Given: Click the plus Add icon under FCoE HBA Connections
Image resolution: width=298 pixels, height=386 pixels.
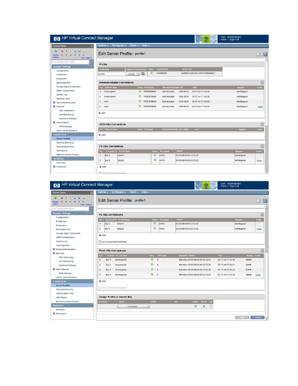Looking at the screenshot, I should [x=100, y=281].
